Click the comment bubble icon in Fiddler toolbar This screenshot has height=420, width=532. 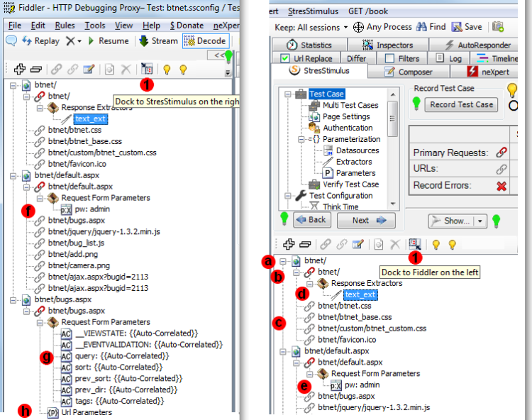11,41
